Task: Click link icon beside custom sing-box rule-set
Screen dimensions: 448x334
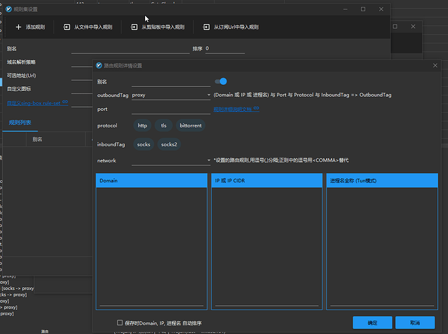Action: click(65, 102)
